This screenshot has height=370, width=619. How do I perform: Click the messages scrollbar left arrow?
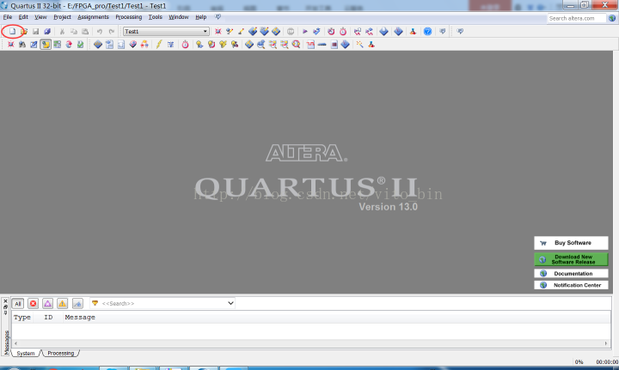click(15, 343)
